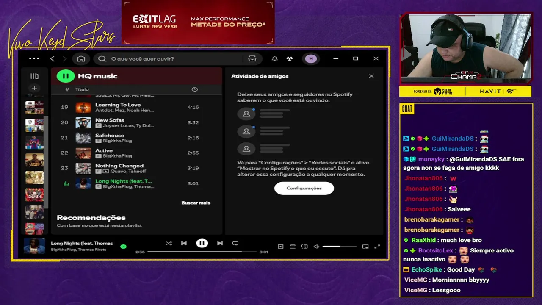Open first playlist thumbnail in library sidebar
The height and width of the screenshot is (305, 542).
point(34,108)
